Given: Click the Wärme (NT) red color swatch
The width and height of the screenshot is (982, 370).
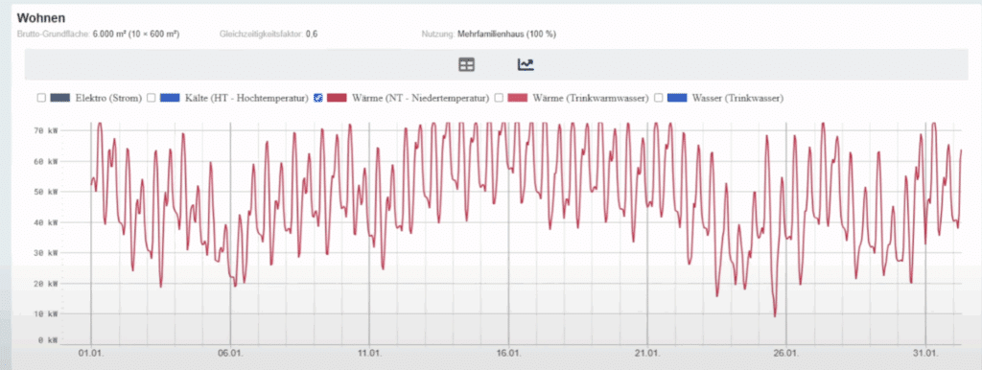Looking at the screenshot, I should click(337, 98).
